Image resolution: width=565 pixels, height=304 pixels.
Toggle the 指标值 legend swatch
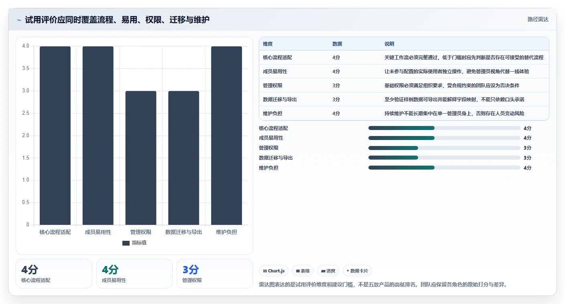tap(126, 243)
